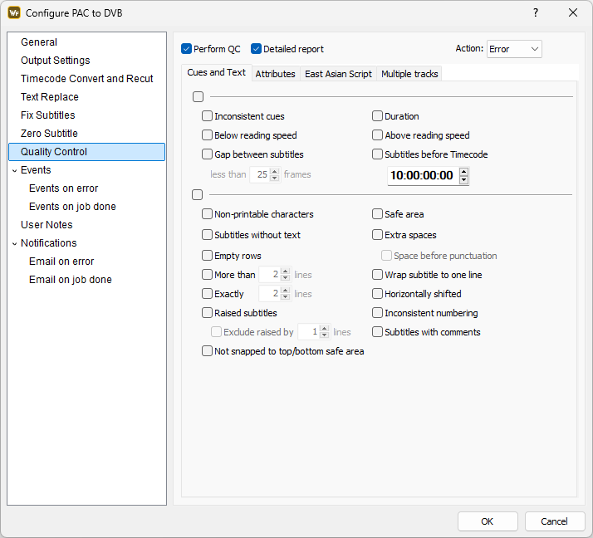Select Timecode Convert and Recut in sidebar
This screenshot has width=593, height=538.
pos(87,79)
